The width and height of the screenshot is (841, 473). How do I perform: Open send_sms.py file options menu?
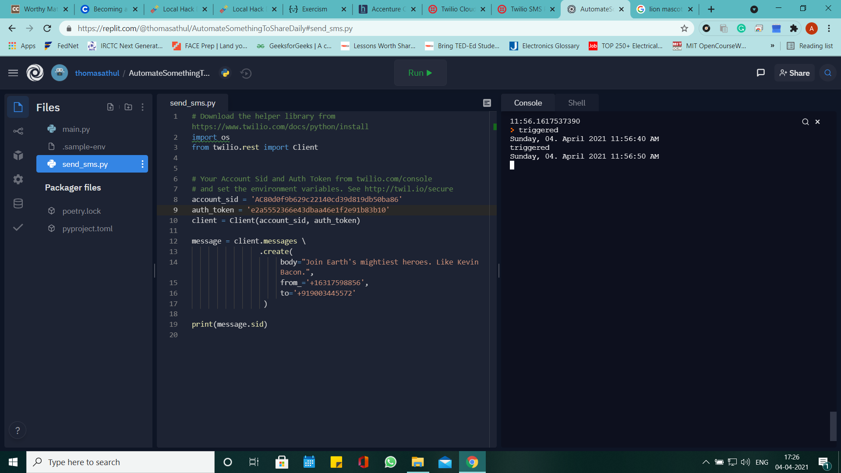pos(142,164)
